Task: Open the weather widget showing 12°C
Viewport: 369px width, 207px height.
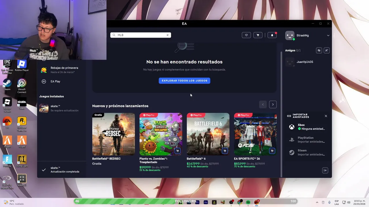Action: coord(14,202)
